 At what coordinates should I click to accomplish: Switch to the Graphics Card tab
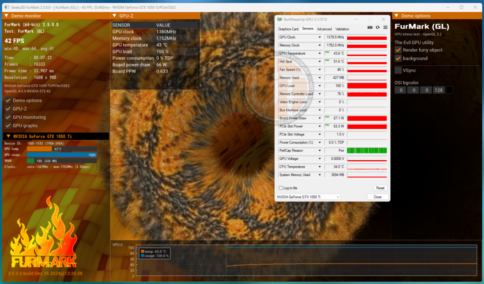click(x=288, y=29)
